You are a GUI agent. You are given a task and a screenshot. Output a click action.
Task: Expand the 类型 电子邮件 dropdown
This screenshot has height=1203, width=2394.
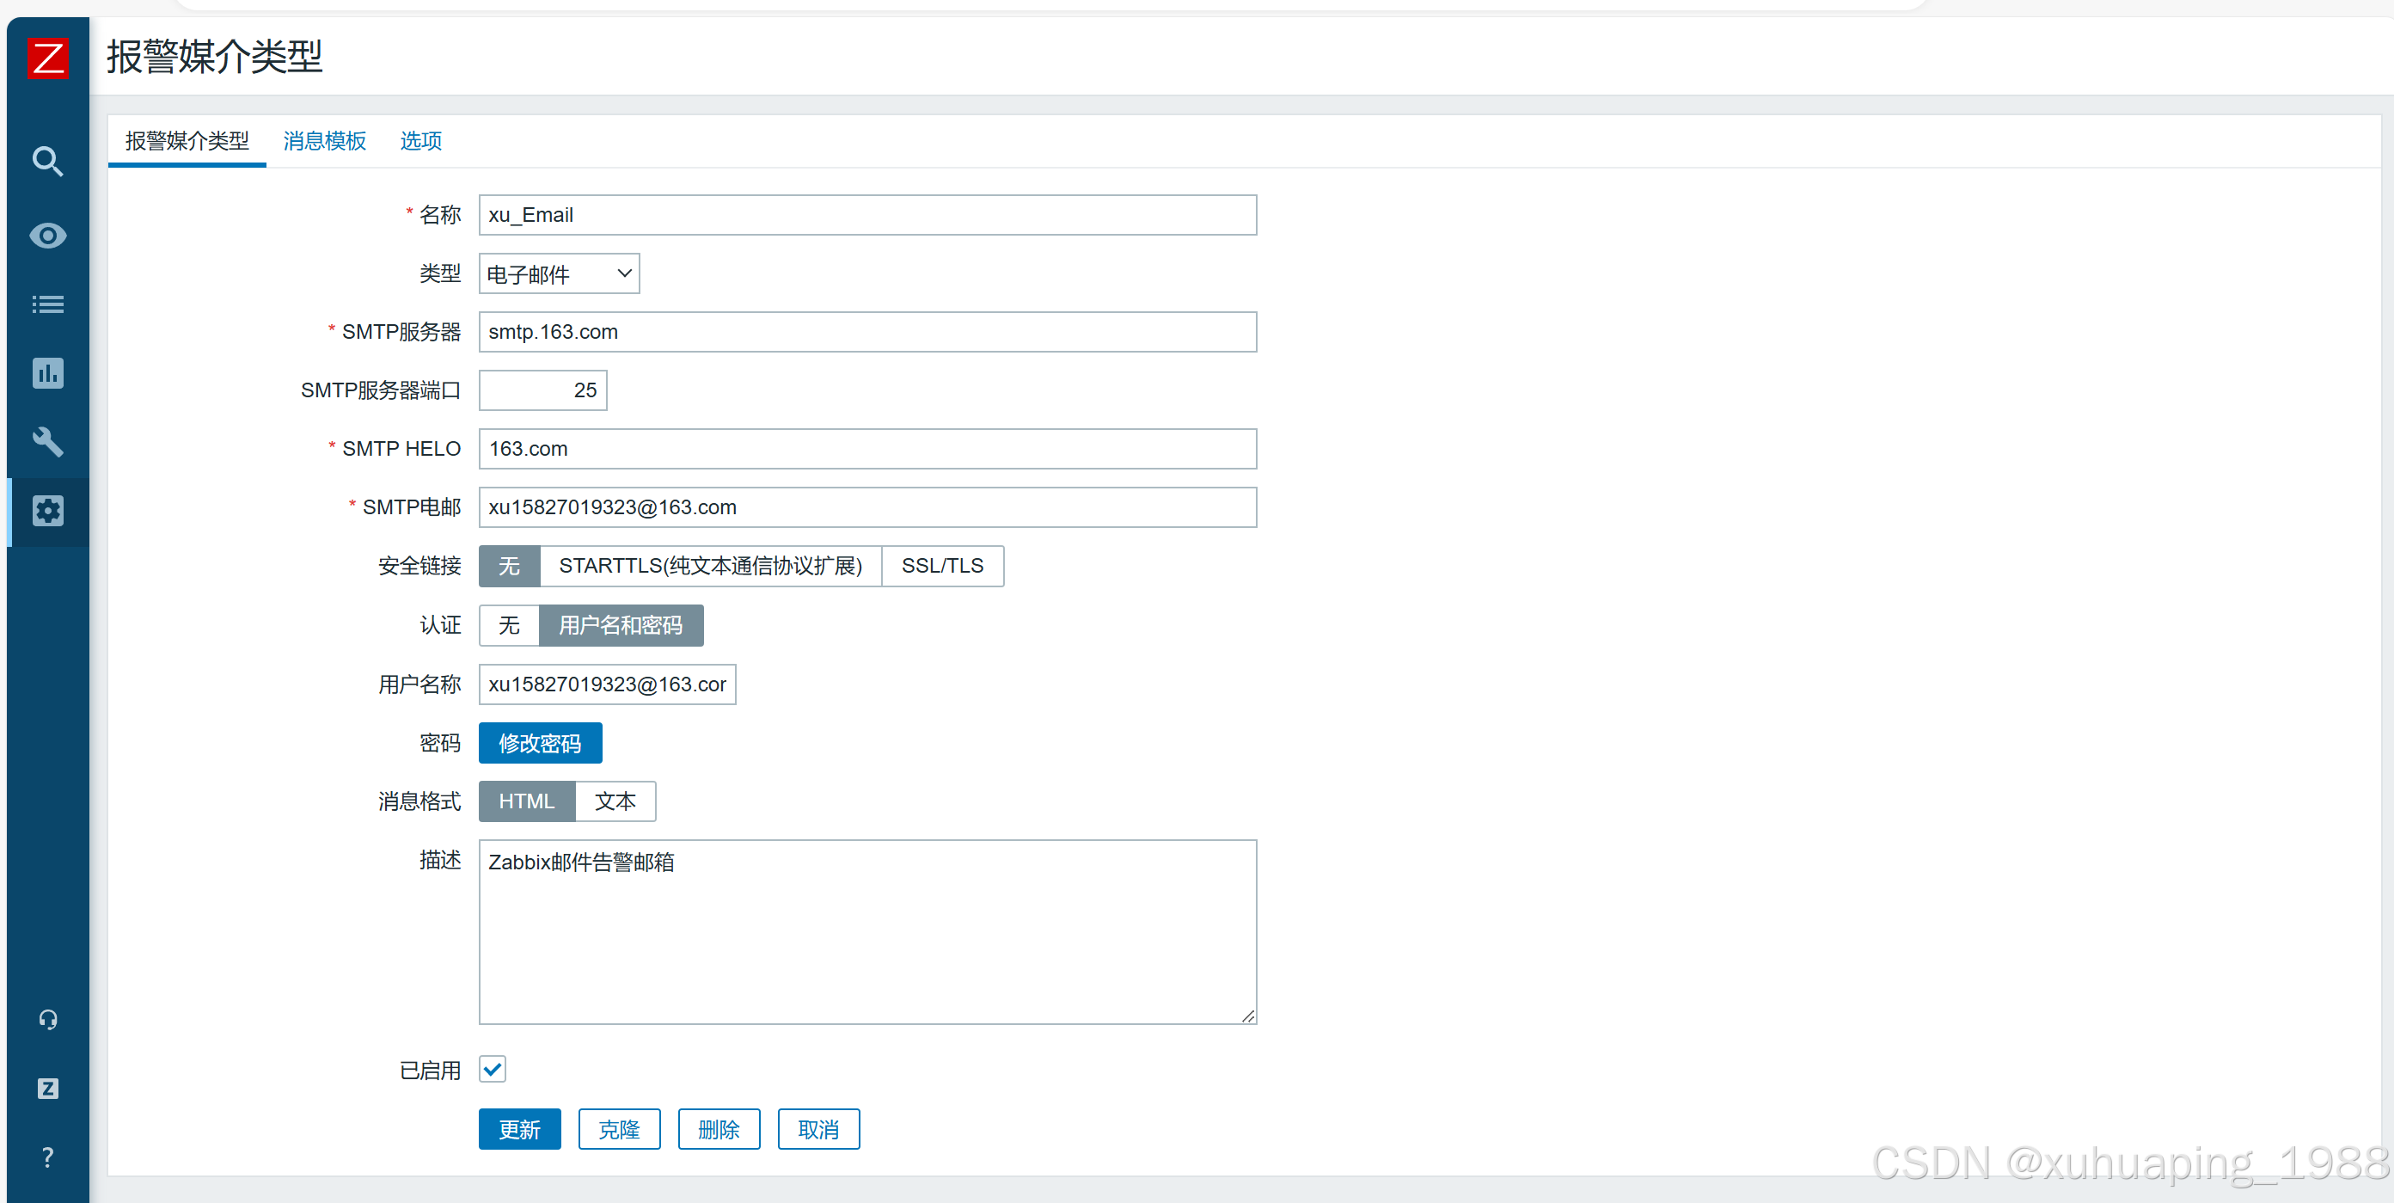pyautogui.click(x=559, y=274)
